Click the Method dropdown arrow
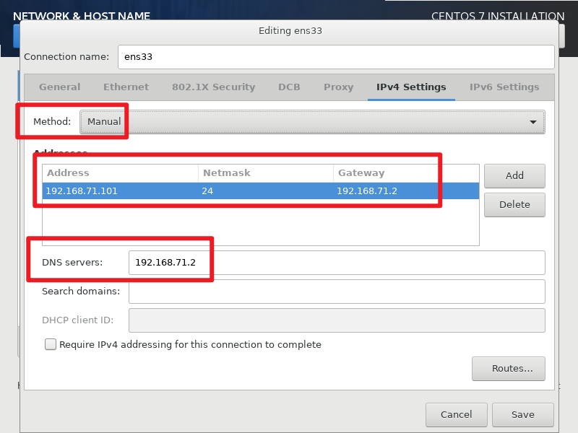The image size is (578, 433). click(534, 122)
